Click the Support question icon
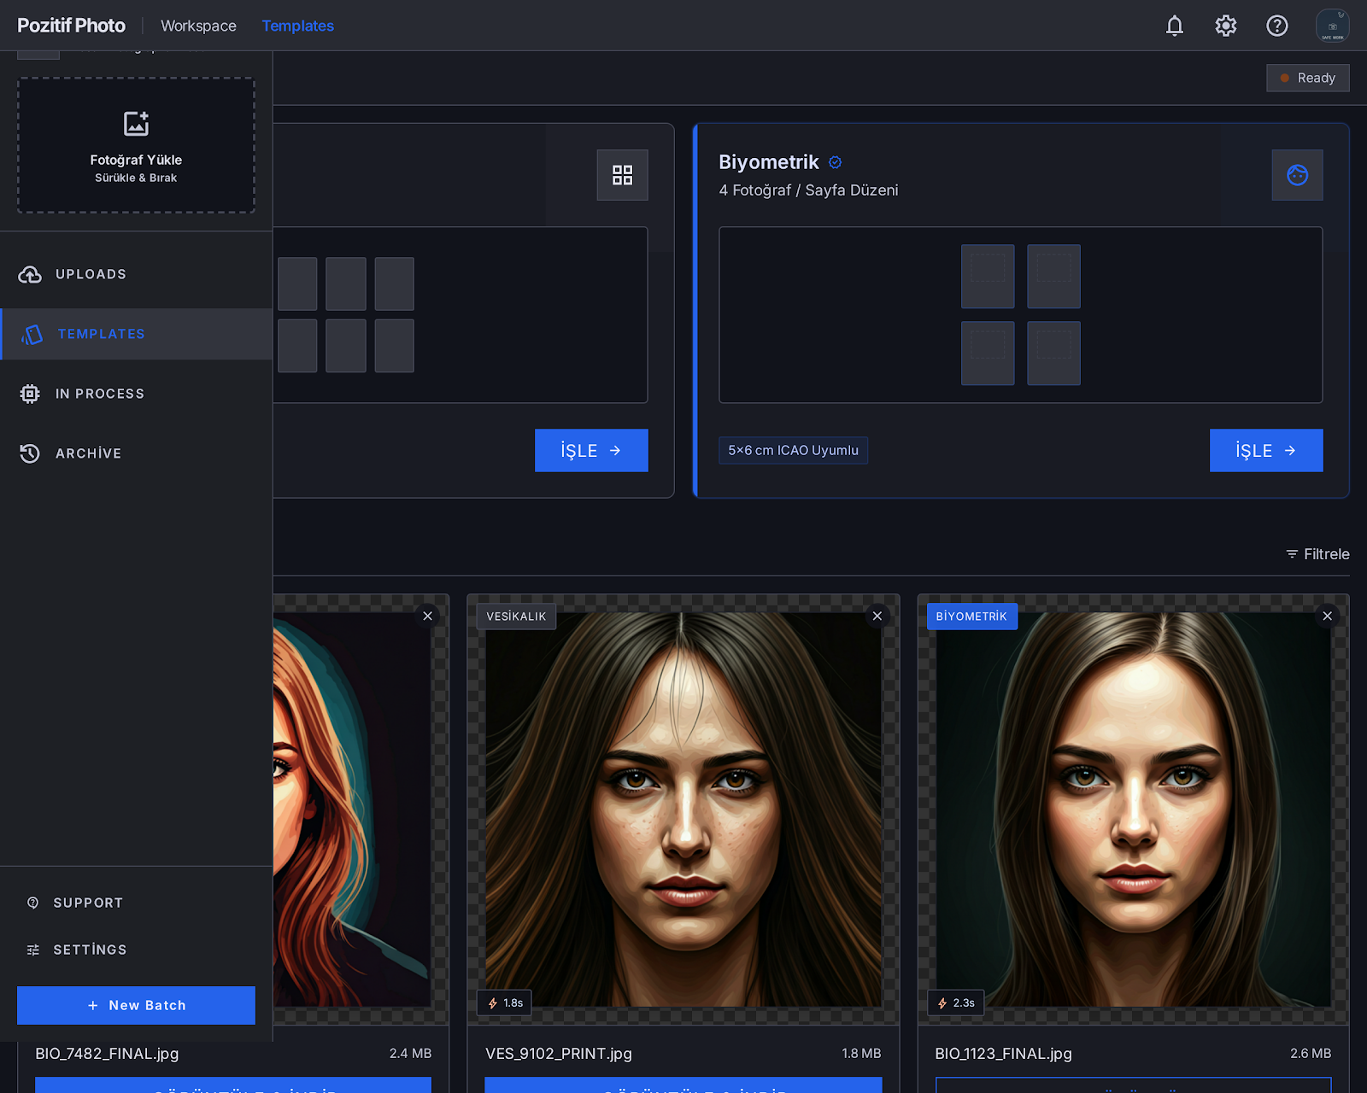This screenshot has height=1093, width=1367. [x=33, y=903]
